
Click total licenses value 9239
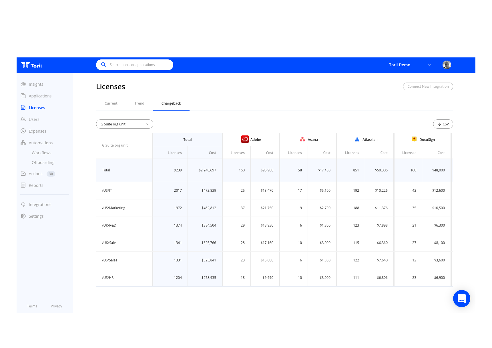178,170
